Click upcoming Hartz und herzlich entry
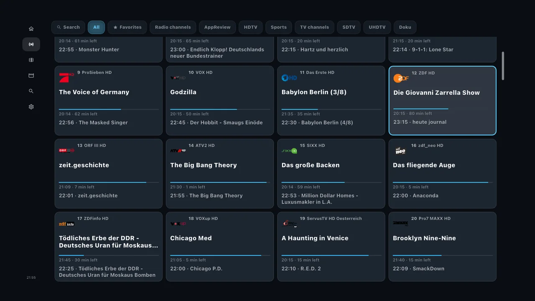This screenshot has width=535, height=301. click(x=315, y=49)
